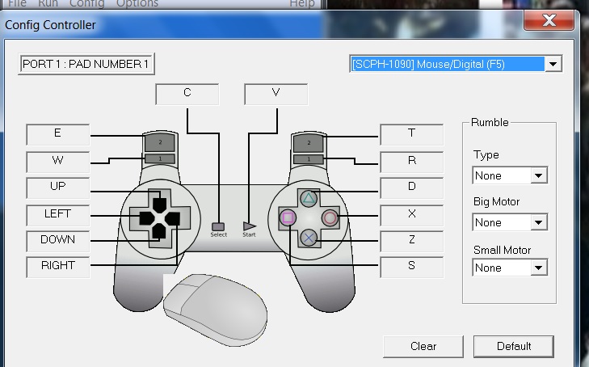The height and width of the screenshot is (367, 589).
Task: Open the Run menu
Action: click(x=48, y=3)
